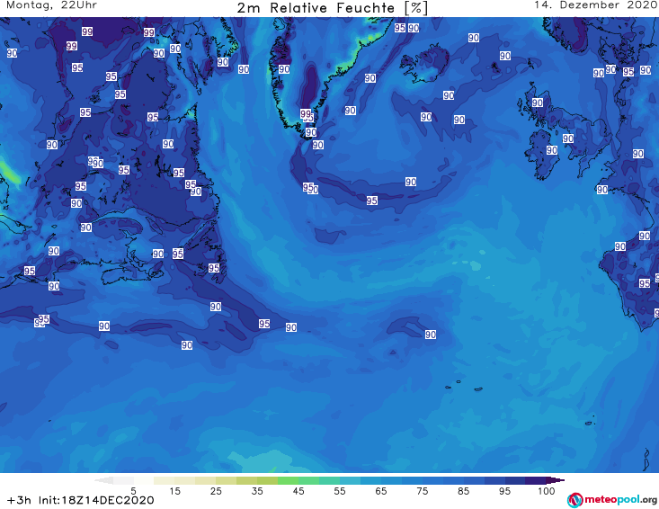Click the '65' label on the color scale

click(381, 491)
